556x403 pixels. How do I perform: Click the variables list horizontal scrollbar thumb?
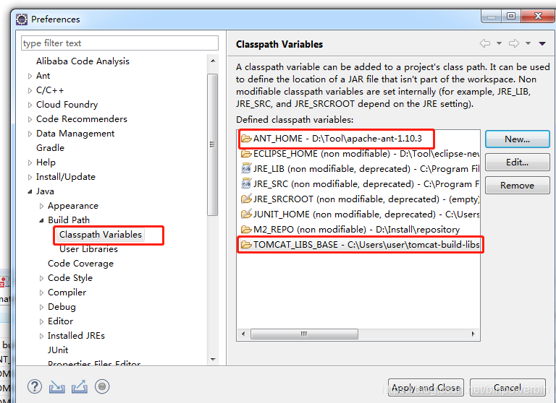(304, 334)
